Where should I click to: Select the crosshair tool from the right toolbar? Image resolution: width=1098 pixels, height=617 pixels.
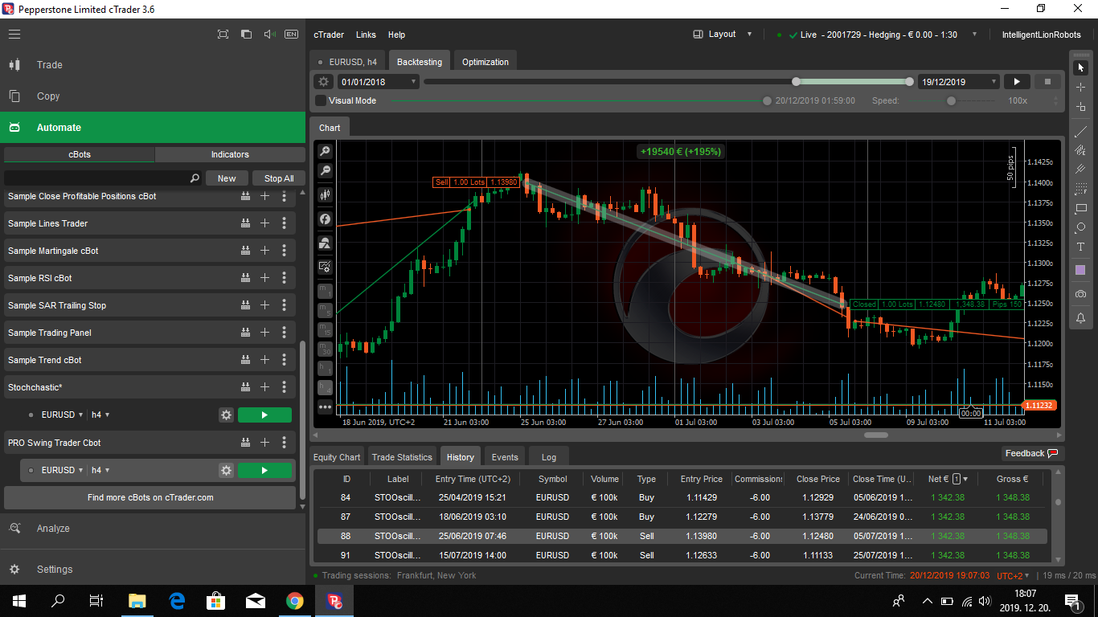tap(1081, 88)
